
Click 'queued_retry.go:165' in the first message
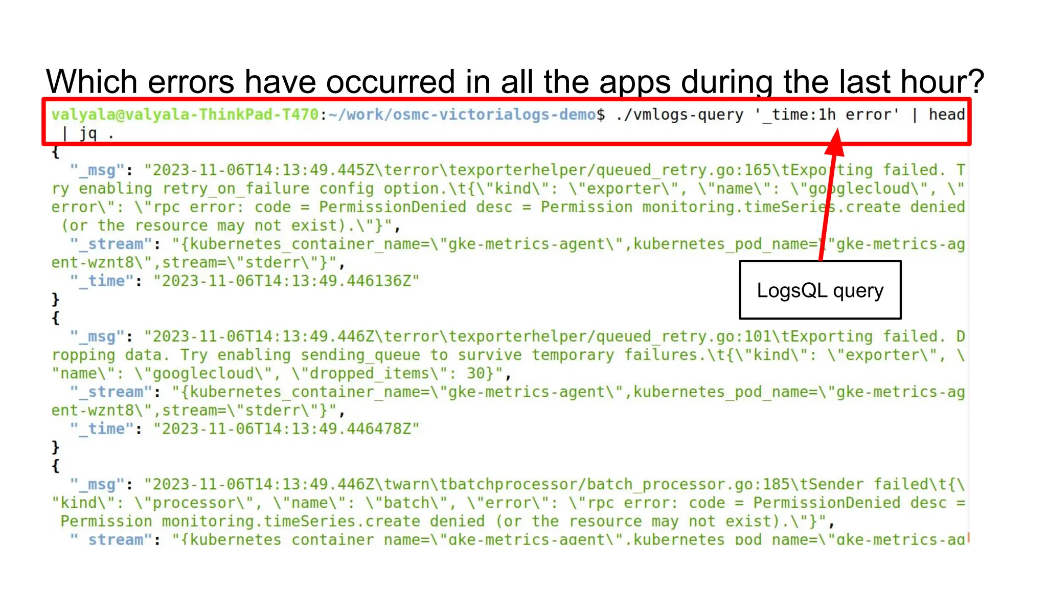pyautogui.click(x=684, y=170)
